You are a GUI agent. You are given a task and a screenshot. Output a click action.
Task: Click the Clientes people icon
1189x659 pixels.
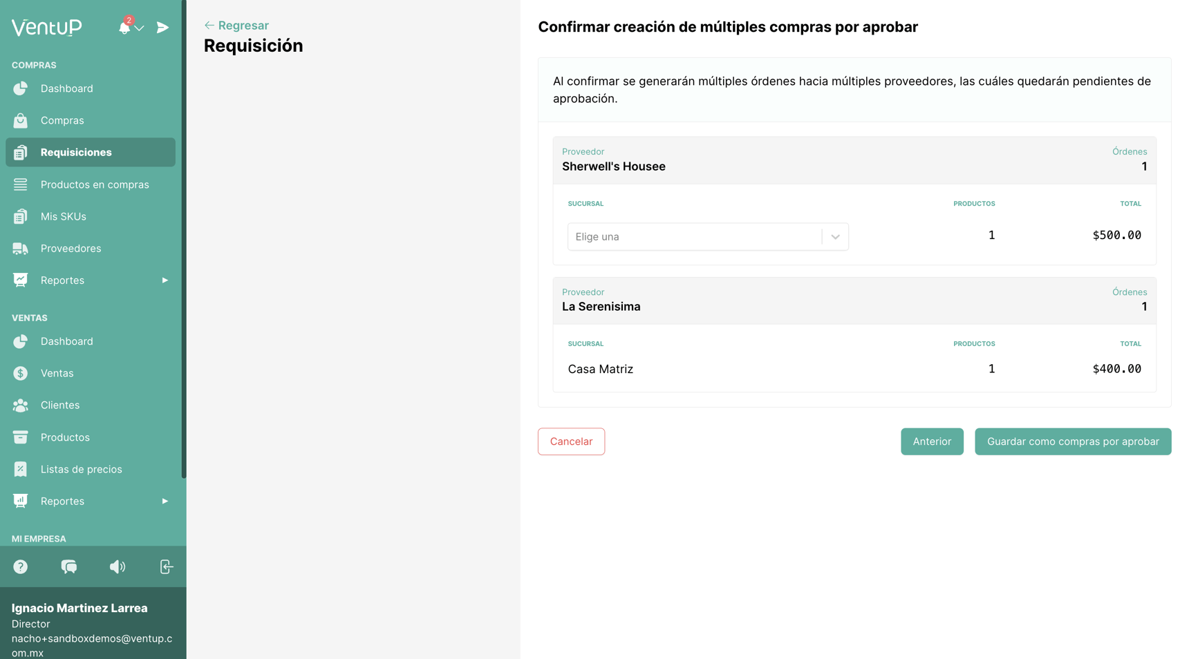coord(21,405)
